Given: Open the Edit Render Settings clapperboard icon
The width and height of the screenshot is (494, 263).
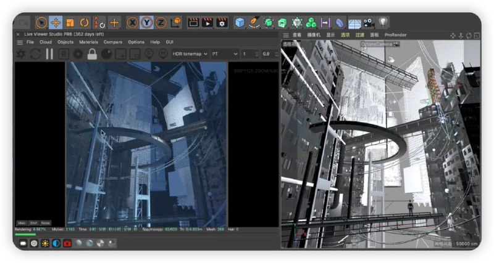Looking at the screenshot, I should (x=222, y=23).
